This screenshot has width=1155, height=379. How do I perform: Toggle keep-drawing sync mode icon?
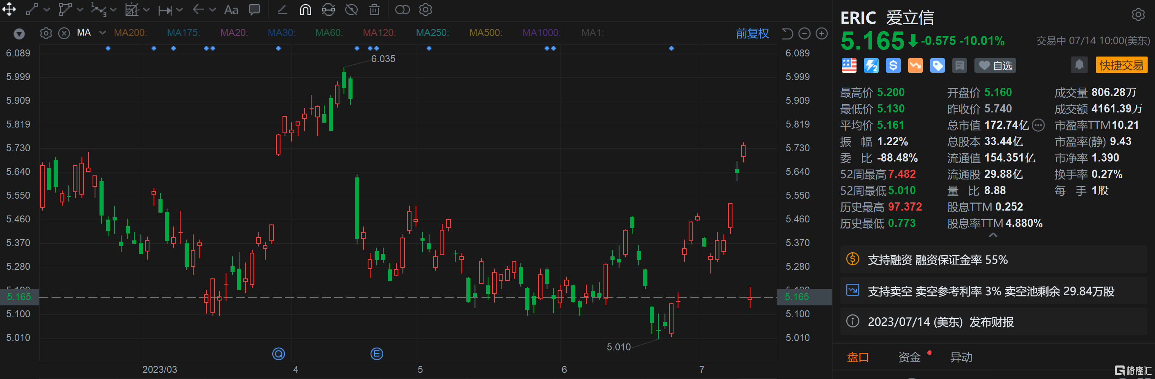[x=328, y=9]
